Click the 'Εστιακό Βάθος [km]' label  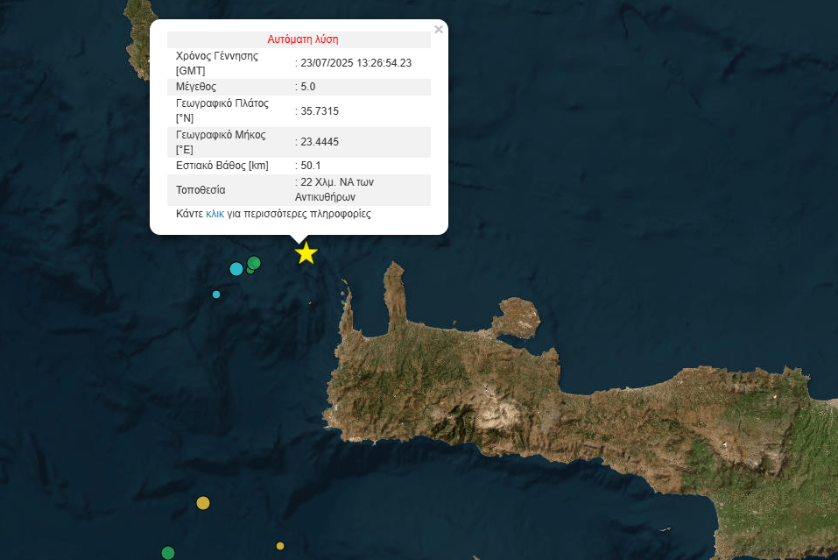pyautogui.click(x=222, y=166)
